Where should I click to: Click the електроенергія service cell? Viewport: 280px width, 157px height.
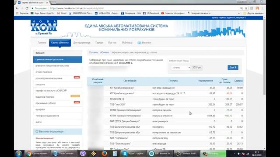pos(160,121)
